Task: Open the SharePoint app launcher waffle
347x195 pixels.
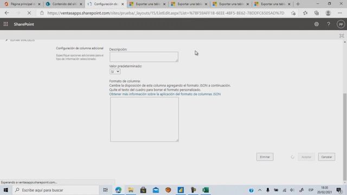Action: point(6,24)
